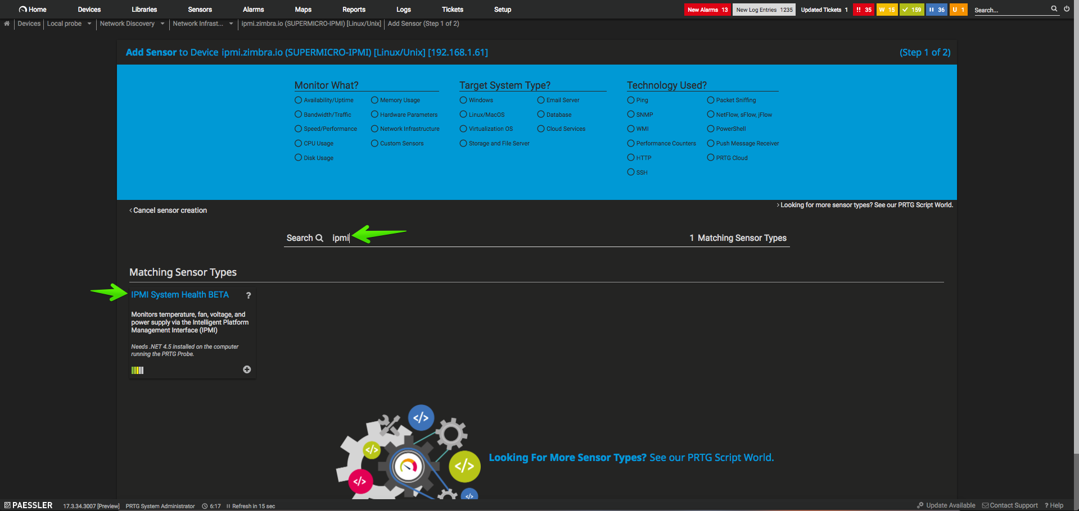Select the Bandwidth/Traffic radio button
This screenshot has height=511, width=1079.
(x=299, y=115)
